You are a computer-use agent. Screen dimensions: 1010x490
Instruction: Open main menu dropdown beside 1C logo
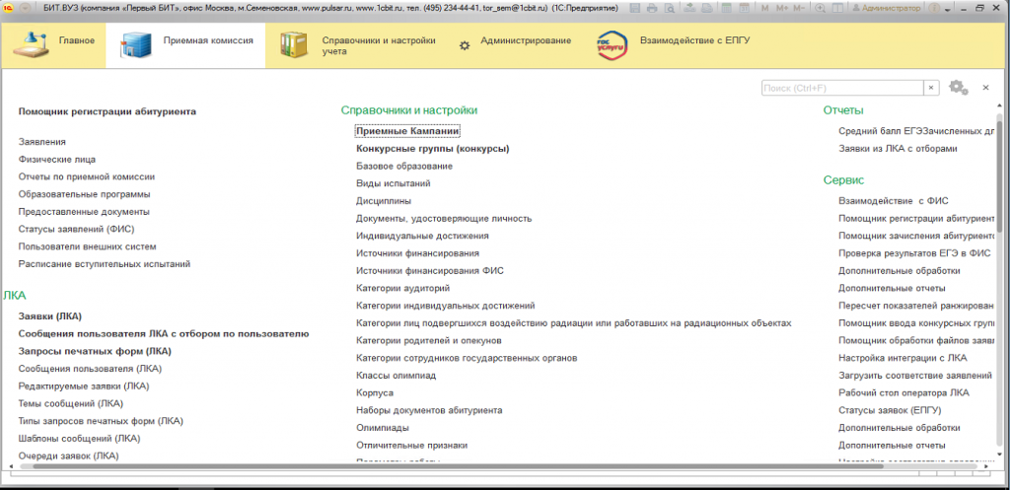click(25, 8)
